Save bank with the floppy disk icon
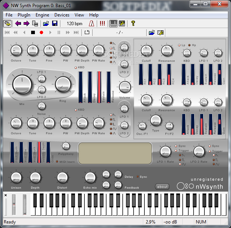The height and width of the screenshot is (228, 231). tap(55, 24)
